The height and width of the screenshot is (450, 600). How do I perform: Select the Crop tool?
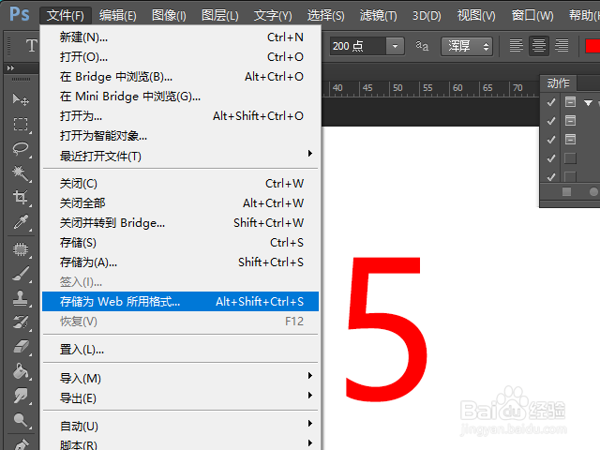tap(21, 198)
